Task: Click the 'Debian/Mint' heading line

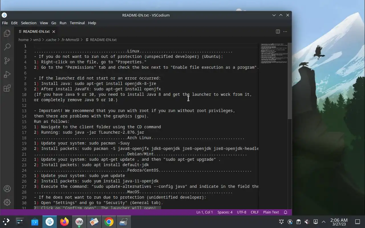Action: [140, 154]
